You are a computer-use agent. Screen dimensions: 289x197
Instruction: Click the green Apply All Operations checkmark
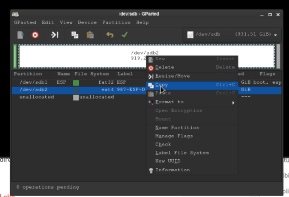pyautogui.click(x=125, y=35)
